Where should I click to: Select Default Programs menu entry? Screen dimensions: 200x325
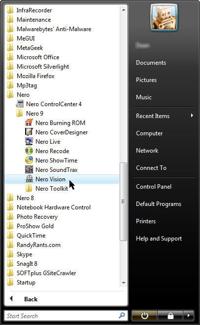[159, 204]
